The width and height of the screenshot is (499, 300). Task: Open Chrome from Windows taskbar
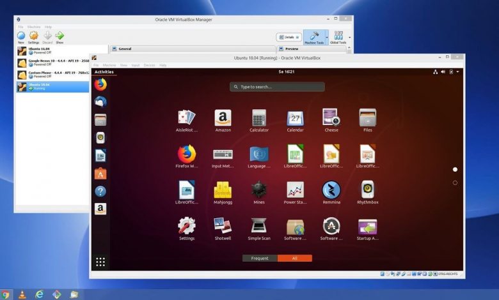click(5, 295)
